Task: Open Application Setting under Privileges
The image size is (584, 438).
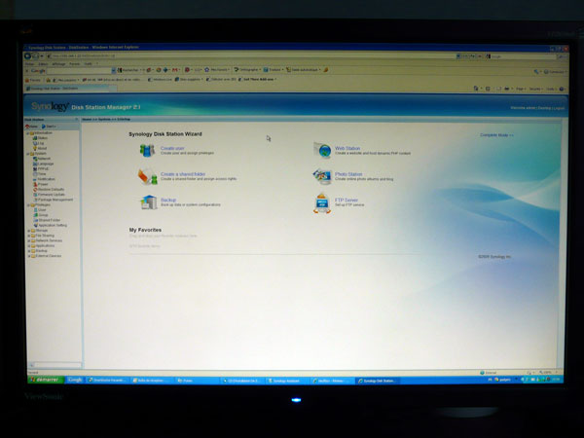Action: click(x=51, y=226)
